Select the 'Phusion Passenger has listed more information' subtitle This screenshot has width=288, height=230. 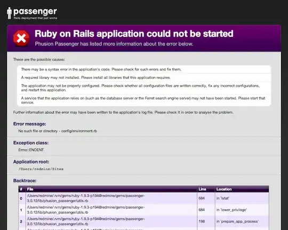coord(114,44)
